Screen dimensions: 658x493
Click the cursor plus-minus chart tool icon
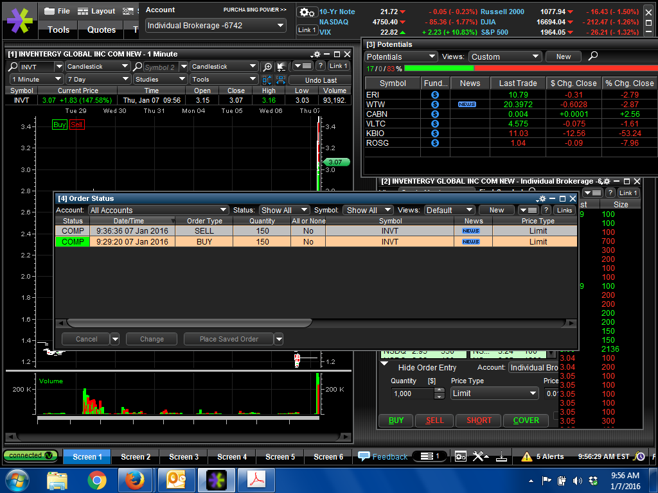[281, 67]
